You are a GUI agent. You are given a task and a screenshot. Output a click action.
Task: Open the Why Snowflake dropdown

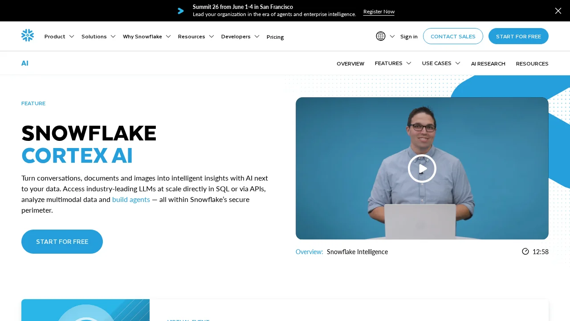[147, 37]
